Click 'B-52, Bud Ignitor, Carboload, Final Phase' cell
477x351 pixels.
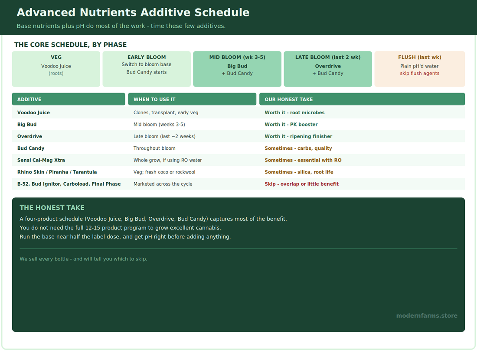tap(69, 184)
